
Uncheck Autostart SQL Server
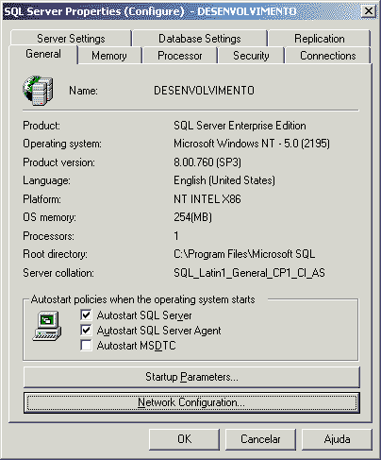coord(86,315)
